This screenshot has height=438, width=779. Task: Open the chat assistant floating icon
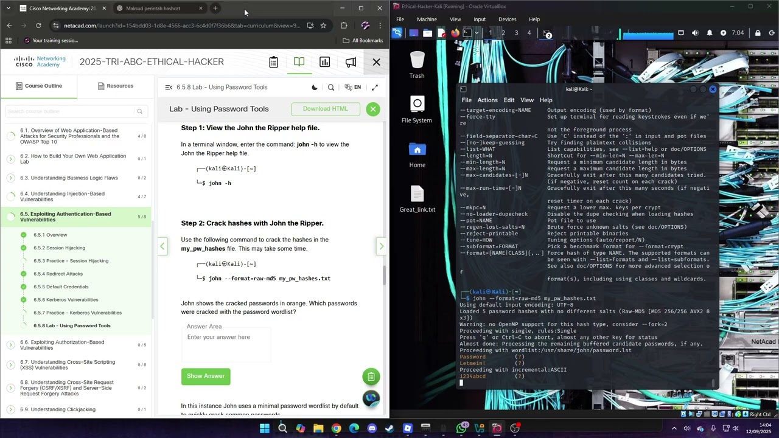coord(371,399)
